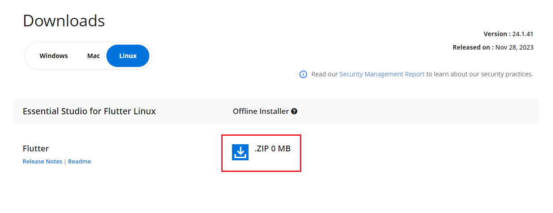Click the security info circle icon
The image size is (553, 213).
[x=303, y=74]
